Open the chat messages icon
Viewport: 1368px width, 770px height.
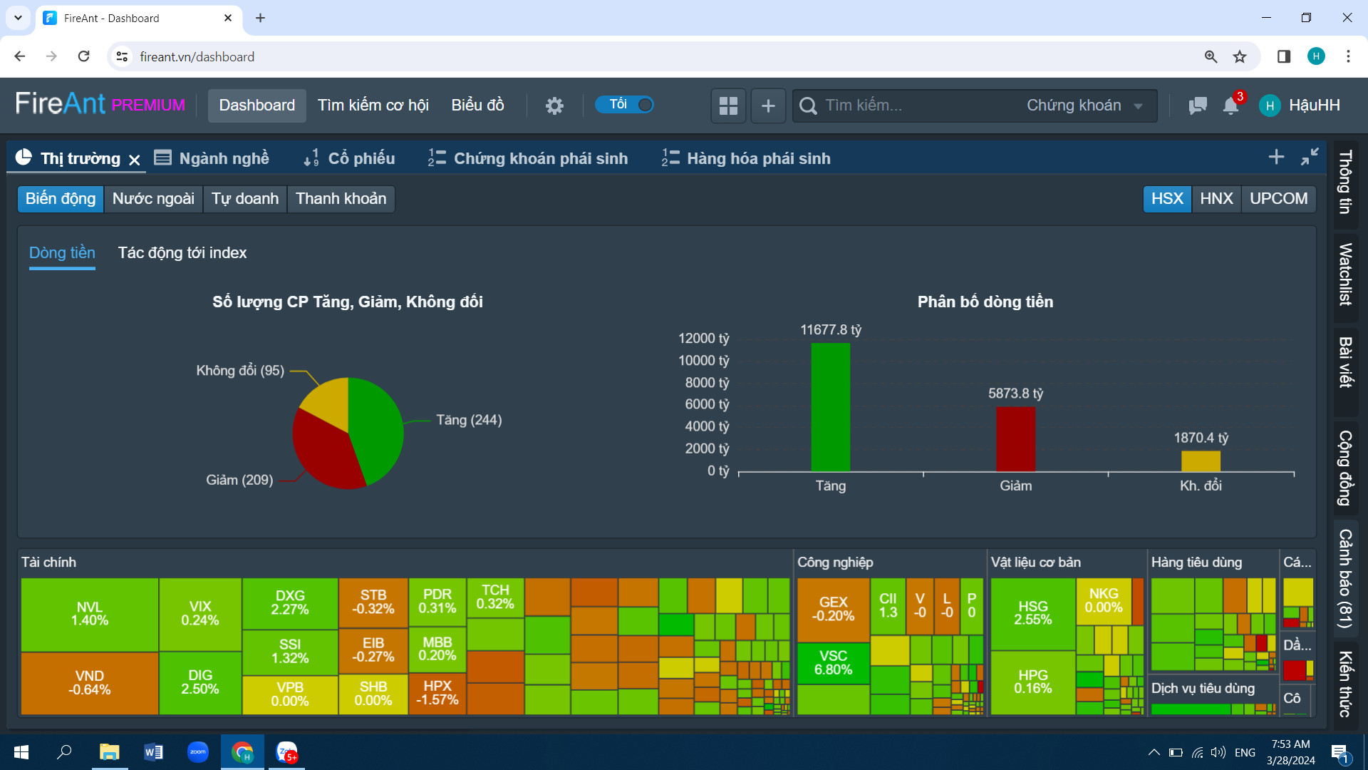(x=1197, y=106)
